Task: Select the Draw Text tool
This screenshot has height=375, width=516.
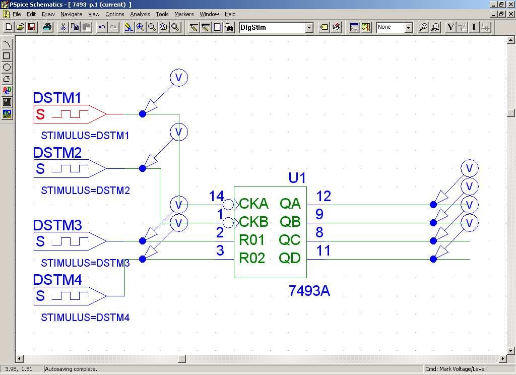Action: (x=7, y=91)
